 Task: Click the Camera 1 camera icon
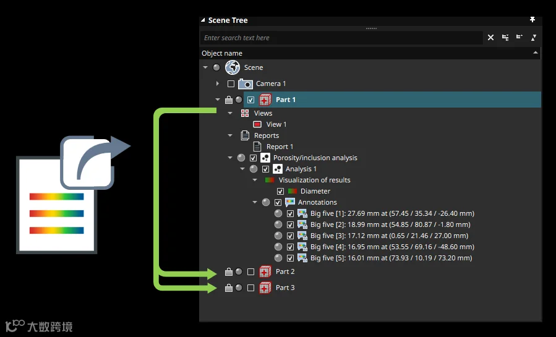point(246,83)
